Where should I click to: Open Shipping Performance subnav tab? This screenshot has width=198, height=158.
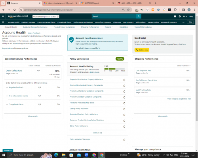coord(90,27)
